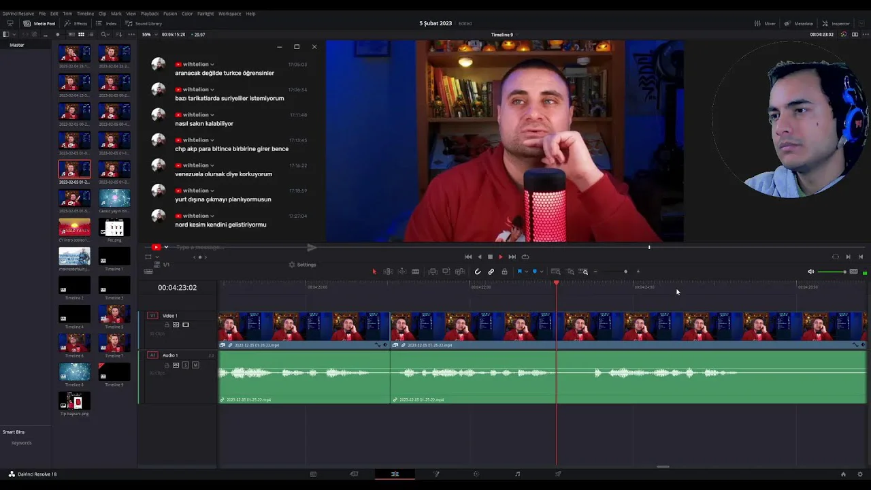Click the Linked Selection chain icon
Viewport: 871px width, 490px height.
pyautogui.click(x=491, y=272)
